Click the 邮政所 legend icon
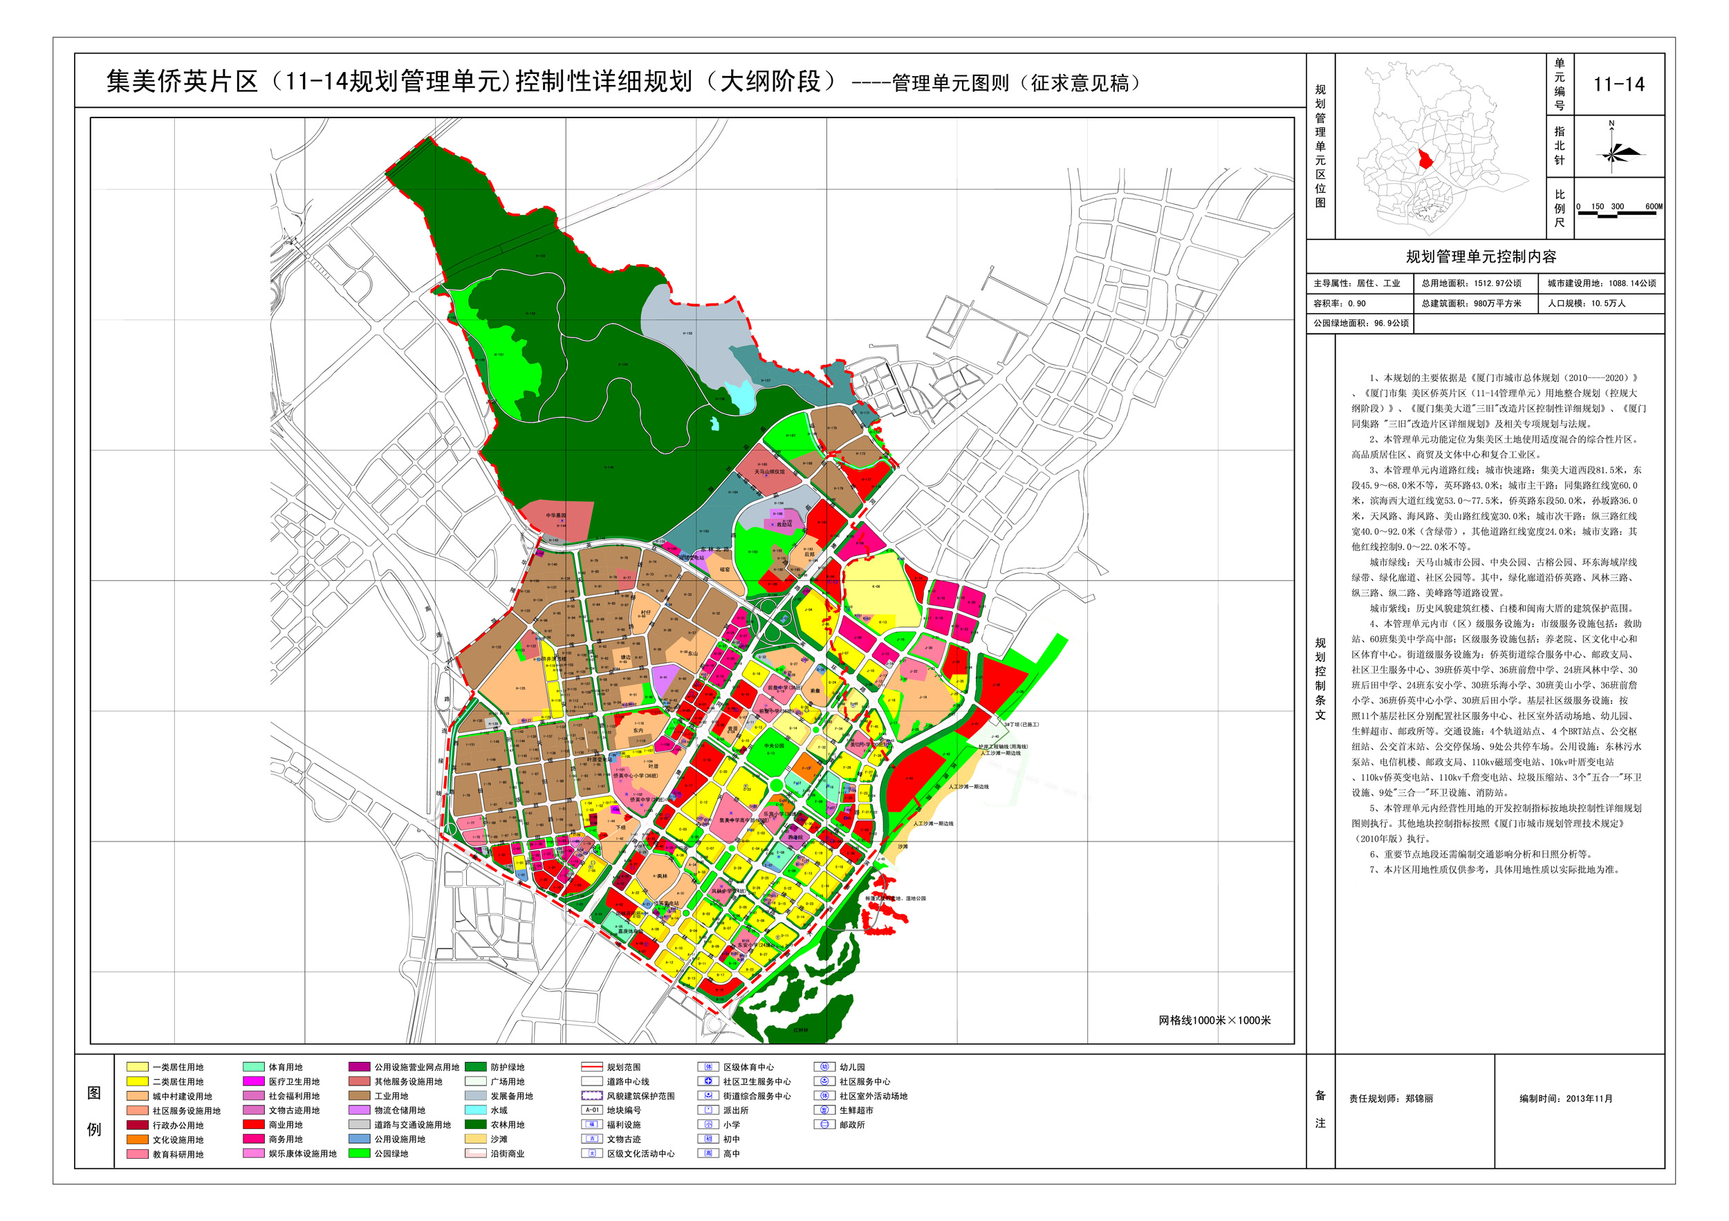This screenshot has width=1729, height=1221. coord(824,1125)
